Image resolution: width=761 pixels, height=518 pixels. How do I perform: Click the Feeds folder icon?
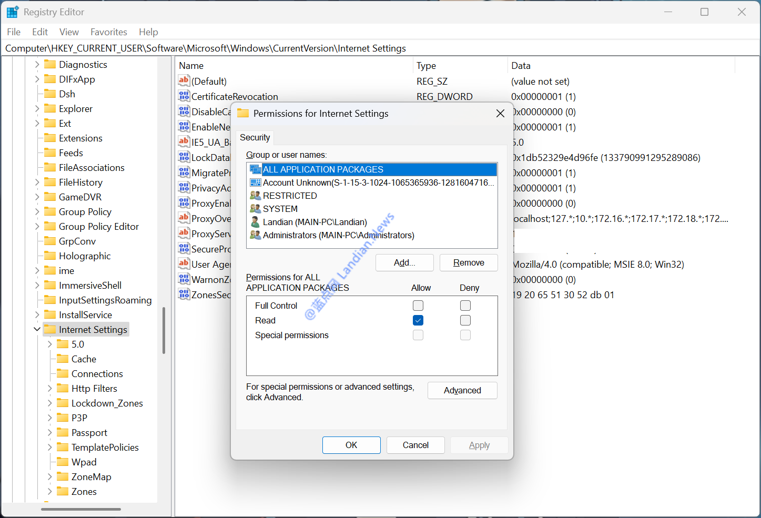pyautogui.click(x=50, y=153)
